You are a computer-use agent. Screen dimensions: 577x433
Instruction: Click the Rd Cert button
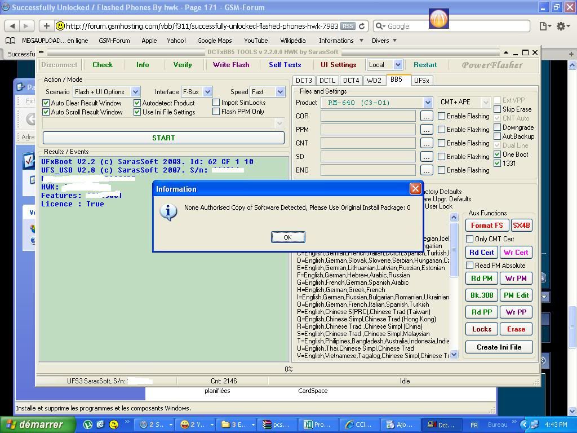[482, 252]
